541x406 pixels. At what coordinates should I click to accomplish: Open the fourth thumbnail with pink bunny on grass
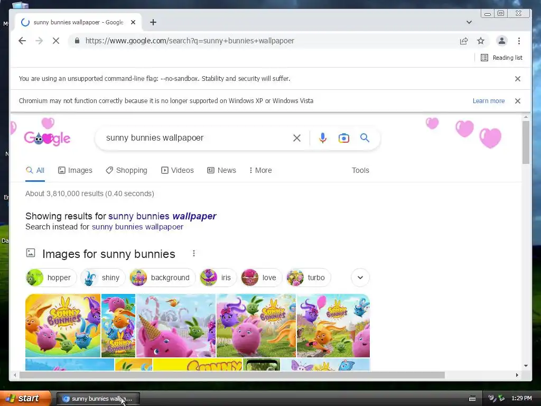[256, 326]
